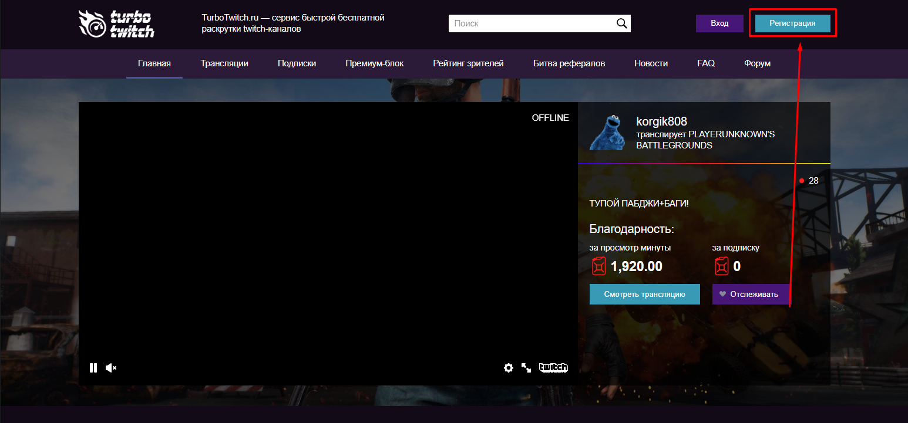Click the Благодарность: heading
Screen dimensions: 908x423
click(x=632, y=229)
